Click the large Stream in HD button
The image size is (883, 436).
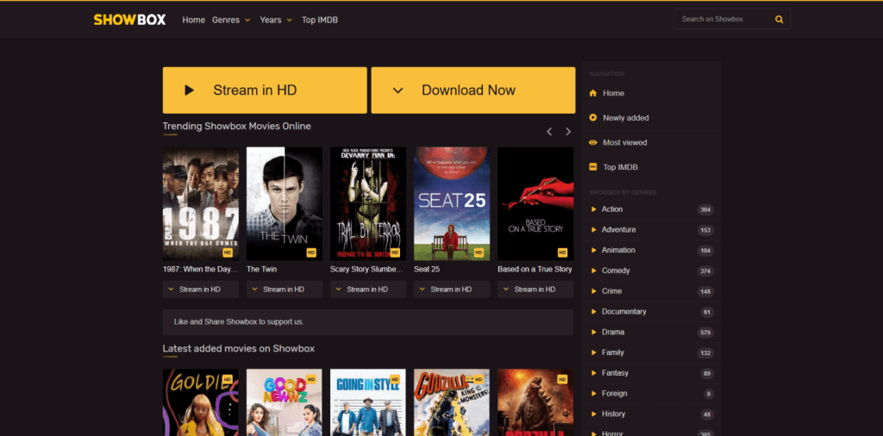[x=265, y=90]
